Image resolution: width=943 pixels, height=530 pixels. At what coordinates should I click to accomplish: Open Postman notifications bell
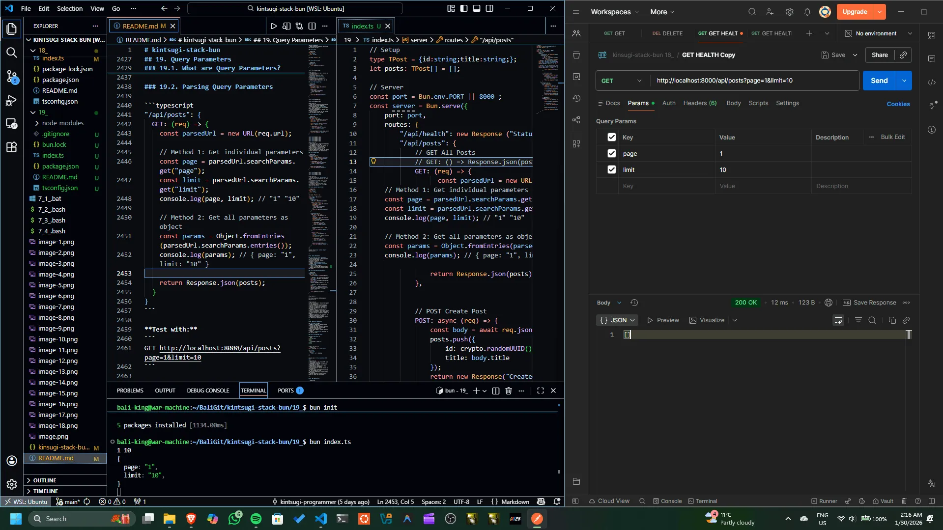(x=807, y=12)
